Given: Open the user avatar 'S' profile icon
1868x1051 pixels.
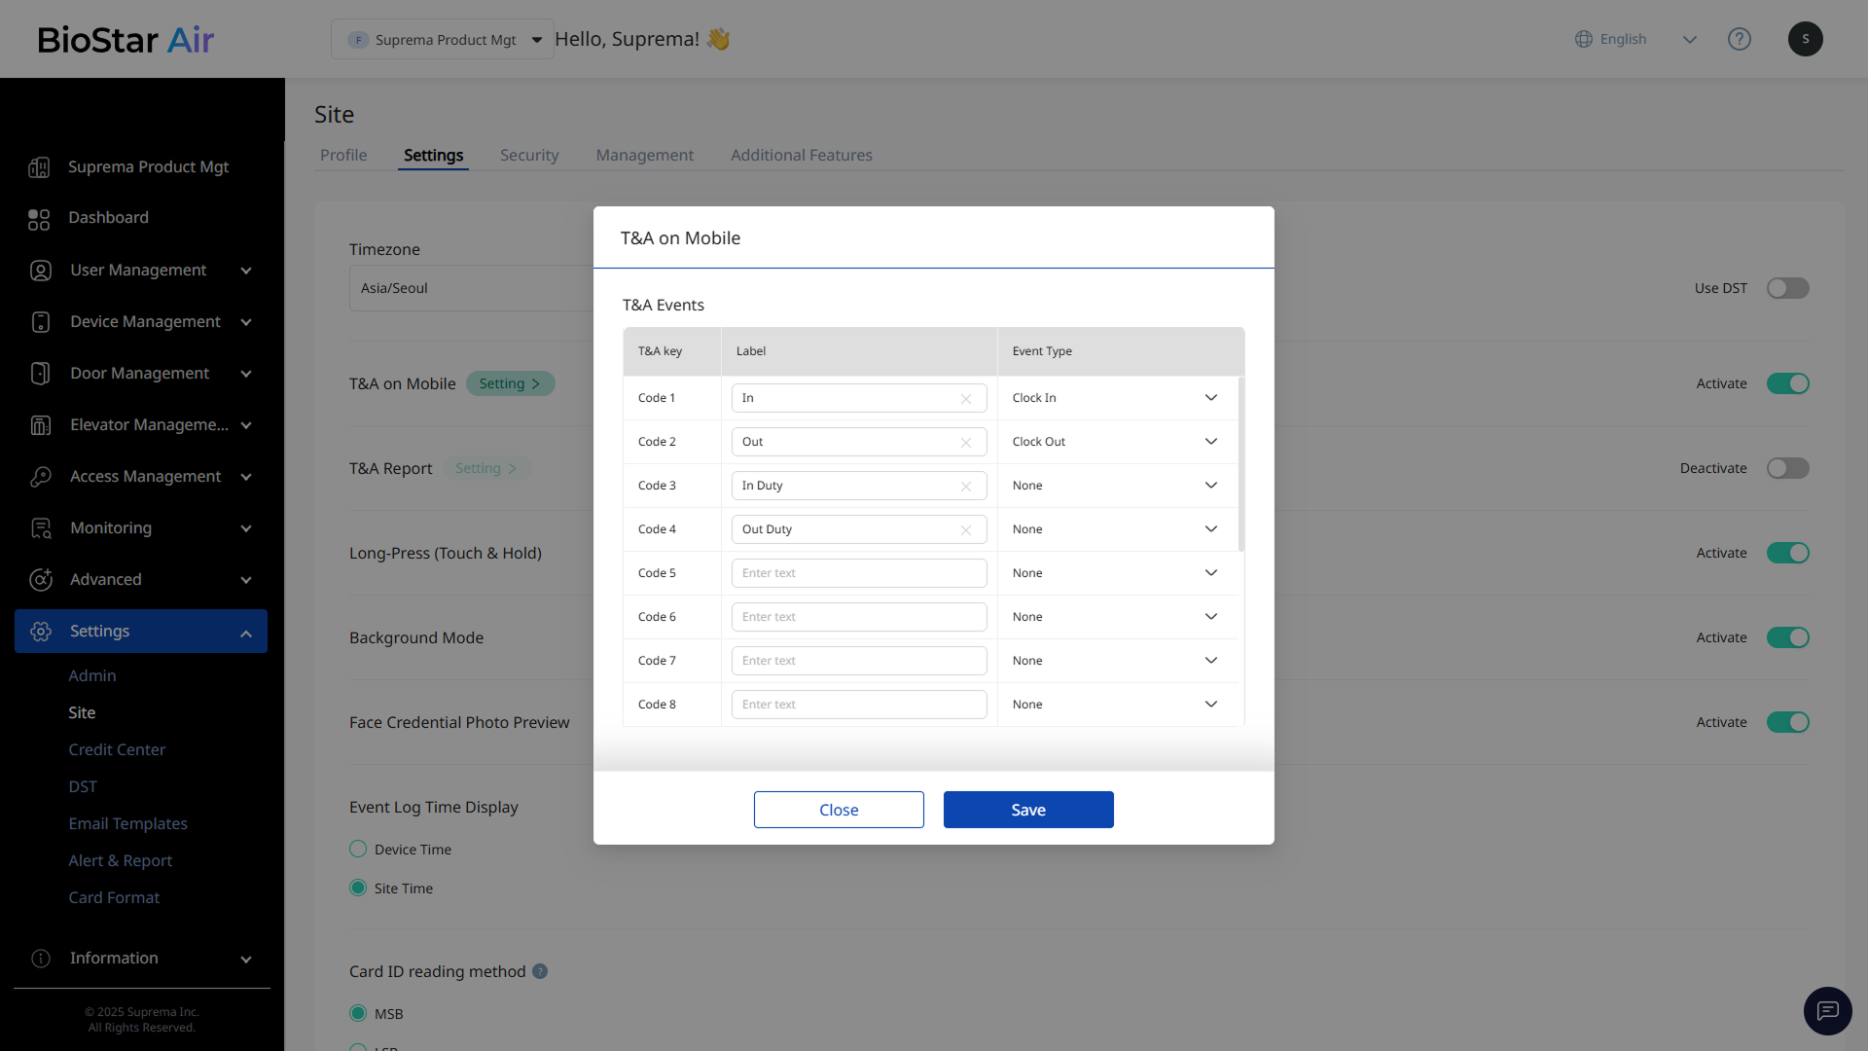Looking at the screenshot, I should (x=1805, y=39).
